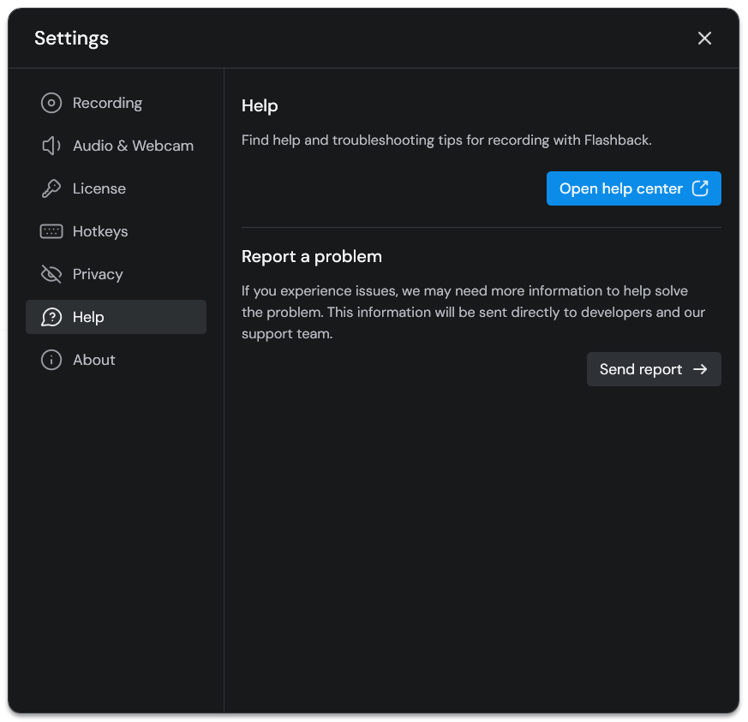
Task: Click the Report a problem heading
Action: [x=312, y=256]
